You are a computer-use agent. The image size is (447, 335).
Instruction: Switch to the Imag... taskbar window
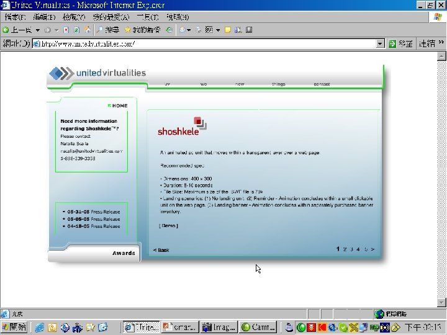click(x=219, y=328)
